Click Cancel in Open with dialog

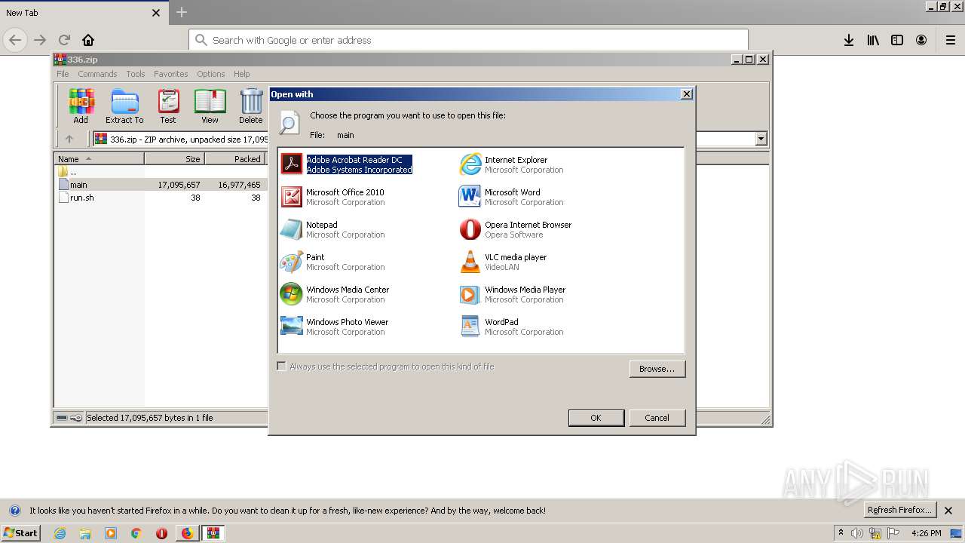click(x=657, y=418)
